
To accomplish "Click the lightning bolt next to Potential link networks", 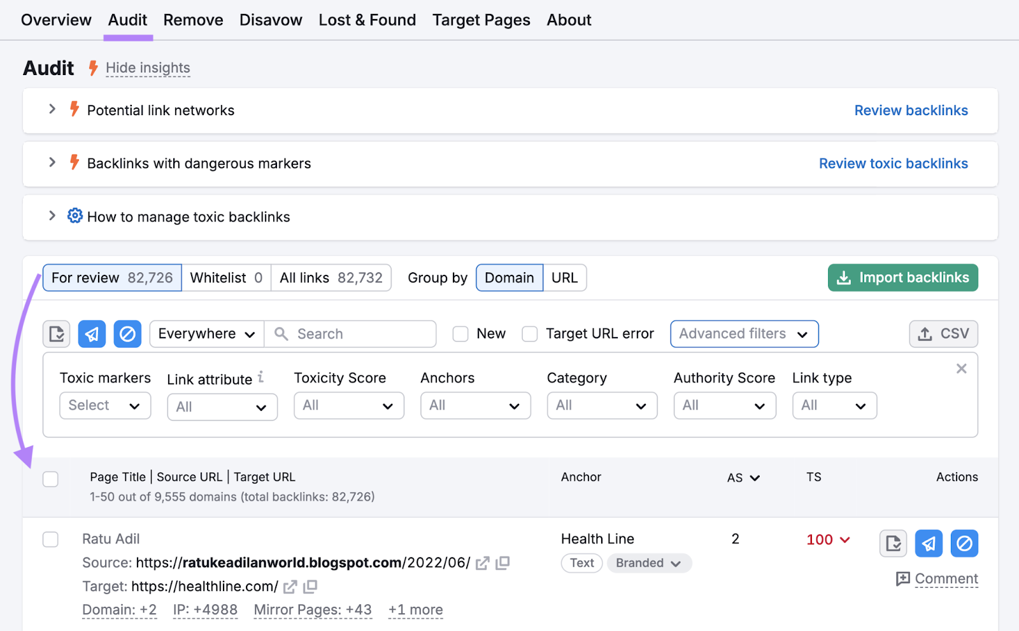I will (x=74, y=109).
